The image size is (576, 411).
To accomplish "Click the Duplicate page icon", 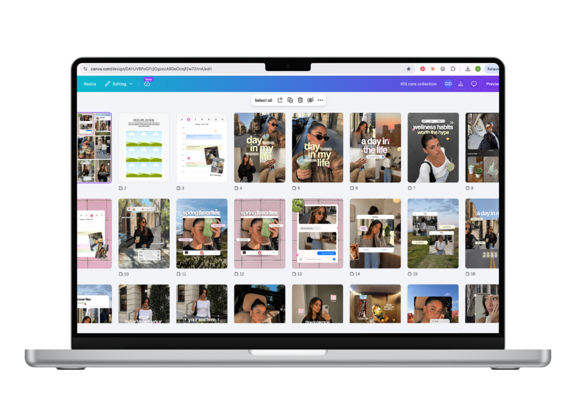I will [x=290, y=100].
